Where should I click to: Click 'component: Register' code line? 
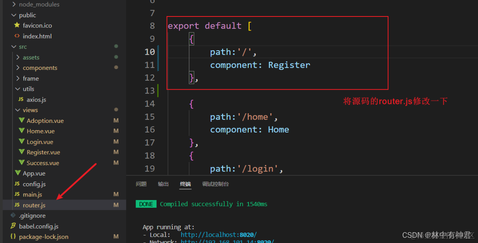click(260, 65)
